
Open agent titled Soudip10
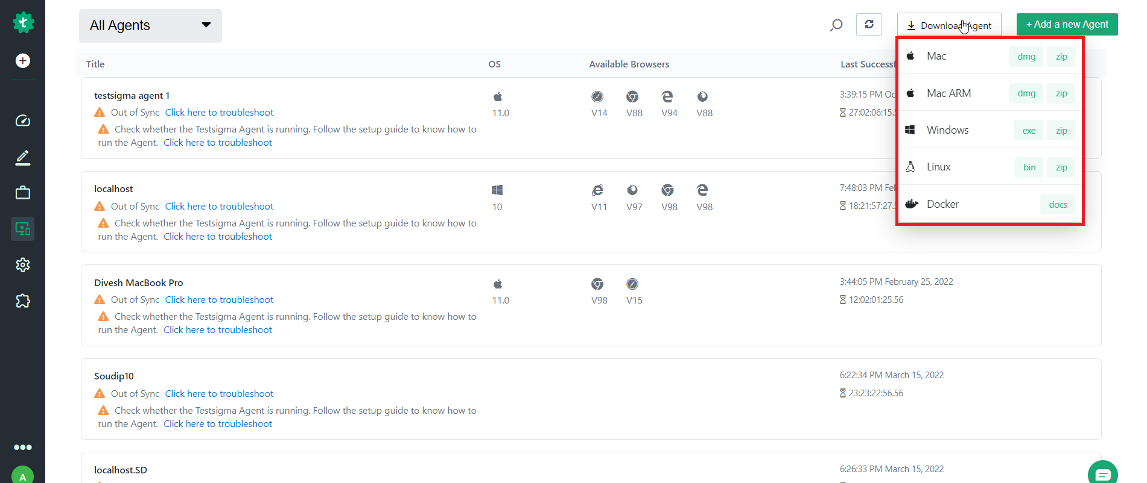point(114,376)
